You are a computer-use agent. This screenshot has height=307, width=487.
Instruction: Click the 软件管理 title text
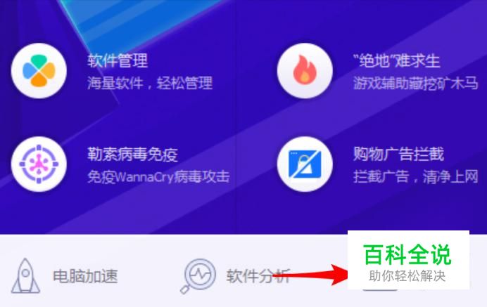(118, 60)
